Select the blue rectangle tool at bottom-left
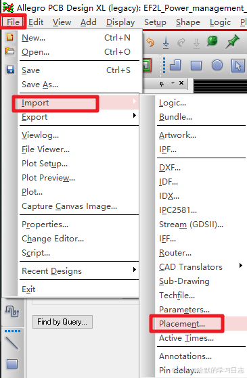This screenshot has height=378, width=247. click(12, 364)
